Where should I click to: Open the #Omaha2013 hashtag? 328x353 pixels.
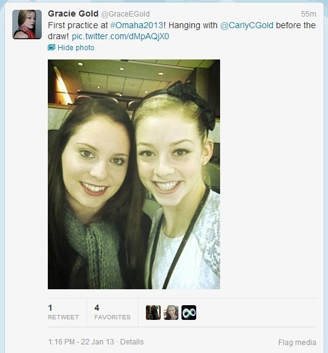(137, 25)
